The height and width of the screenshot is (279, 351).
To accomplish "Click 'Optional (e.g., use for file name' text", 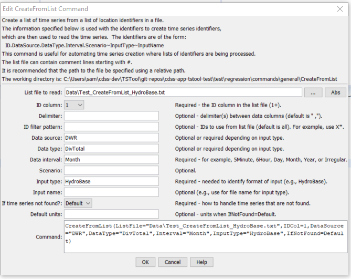I will tap(232, 192).
